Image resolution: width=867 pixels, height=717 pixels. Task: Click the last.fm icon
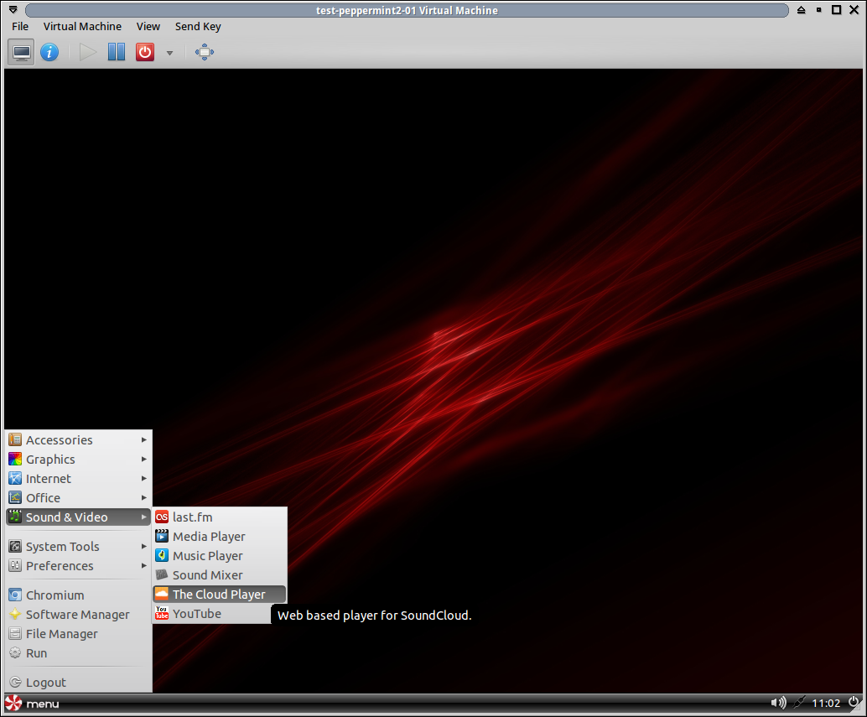click(162, 517)
